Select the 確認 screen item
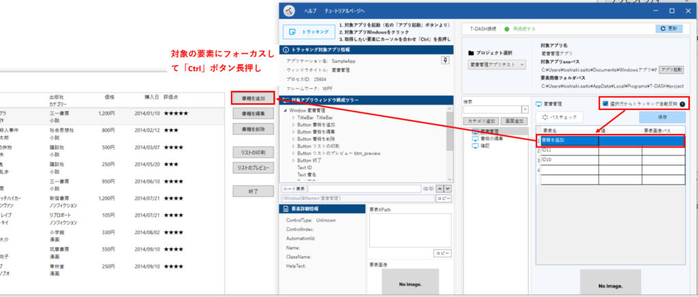Image resolution: width=698 pixels, height=297 pixels. point(485,145)
